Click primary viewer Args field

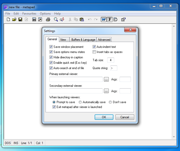[125, 79]
